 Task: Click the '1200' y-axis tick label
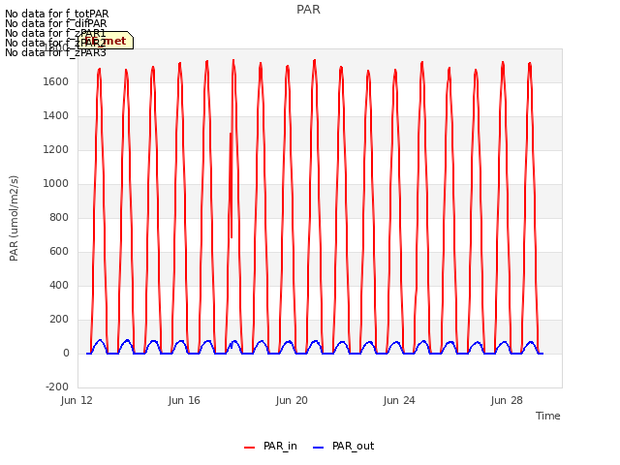(56, 150)
